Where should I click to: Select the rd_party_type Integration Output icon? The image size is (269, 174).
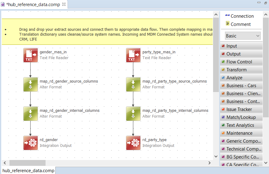click(x=133, y=143)
